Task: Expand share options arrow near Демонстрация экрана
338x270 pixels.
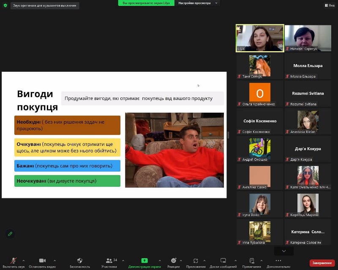Action: point(160,261)
